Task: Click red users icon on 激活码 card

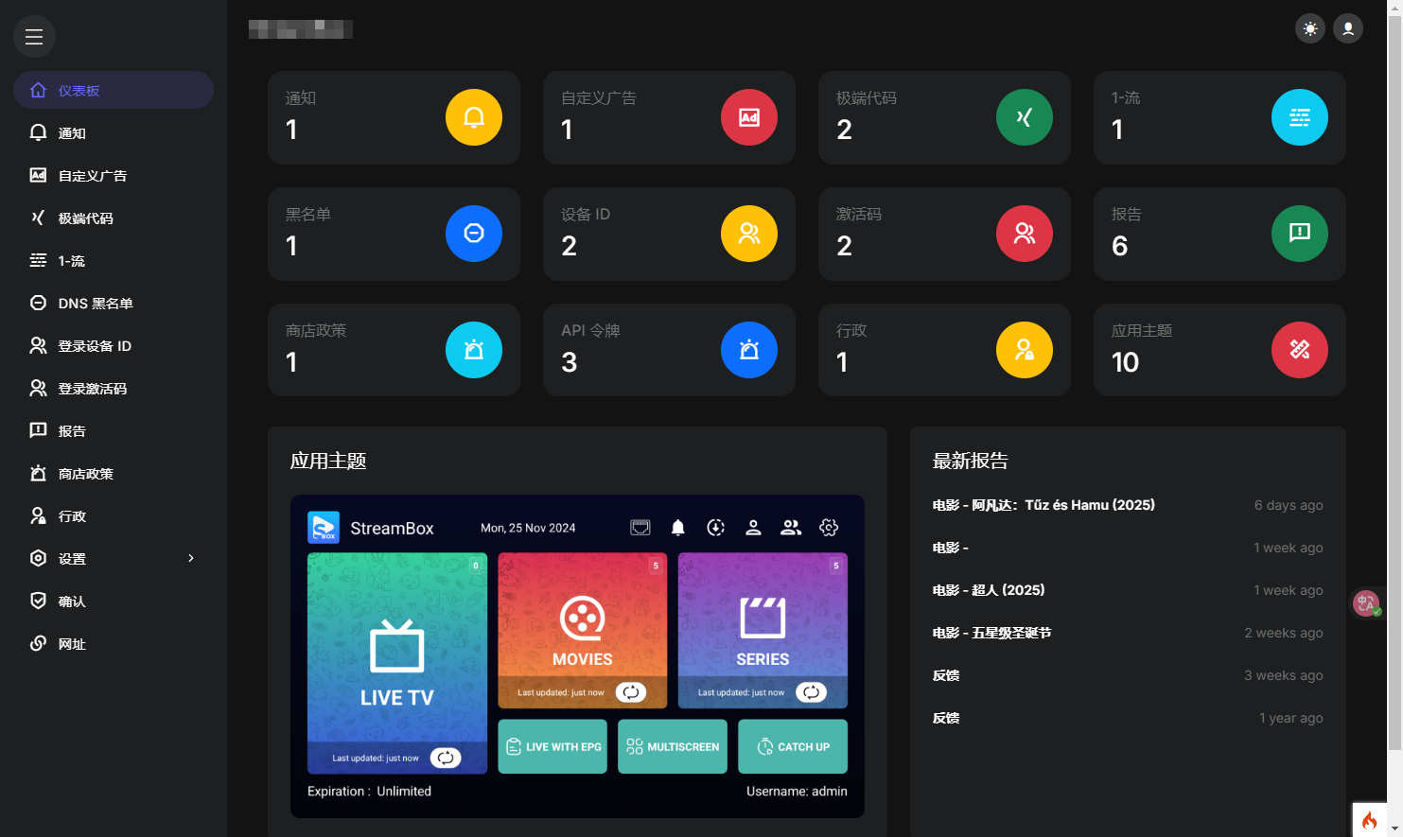Action: pyautogui.click(x=1025, y=234)
